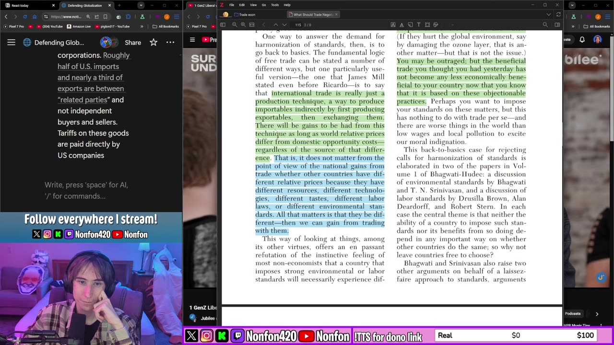614x345 pixels.
Task: Show next YouTube chips with arrow
Action: [x=597, y=314]
